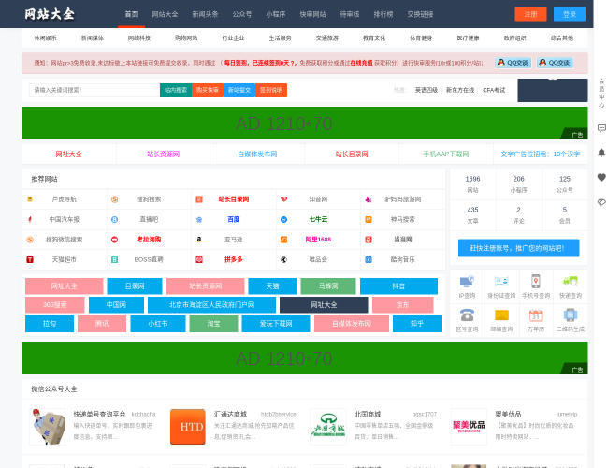608x468 pixels.
Task: Click the blue 登录 button
Action: [x=570, y=14]
